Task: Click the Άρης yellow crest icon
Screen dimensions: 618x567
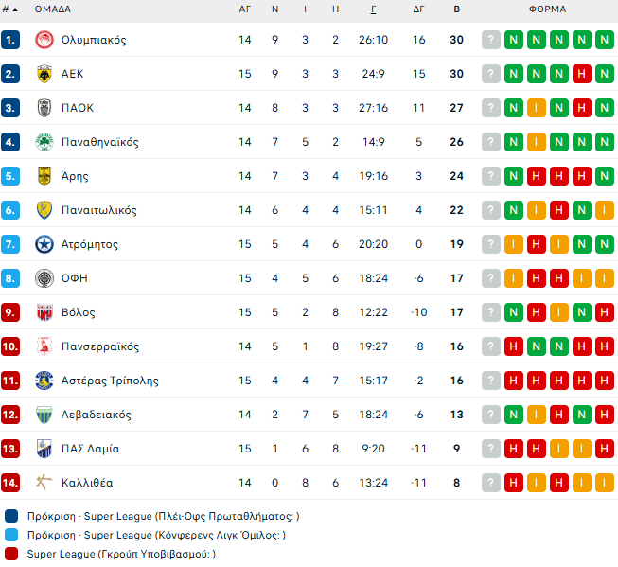Action: coord(44,176)
